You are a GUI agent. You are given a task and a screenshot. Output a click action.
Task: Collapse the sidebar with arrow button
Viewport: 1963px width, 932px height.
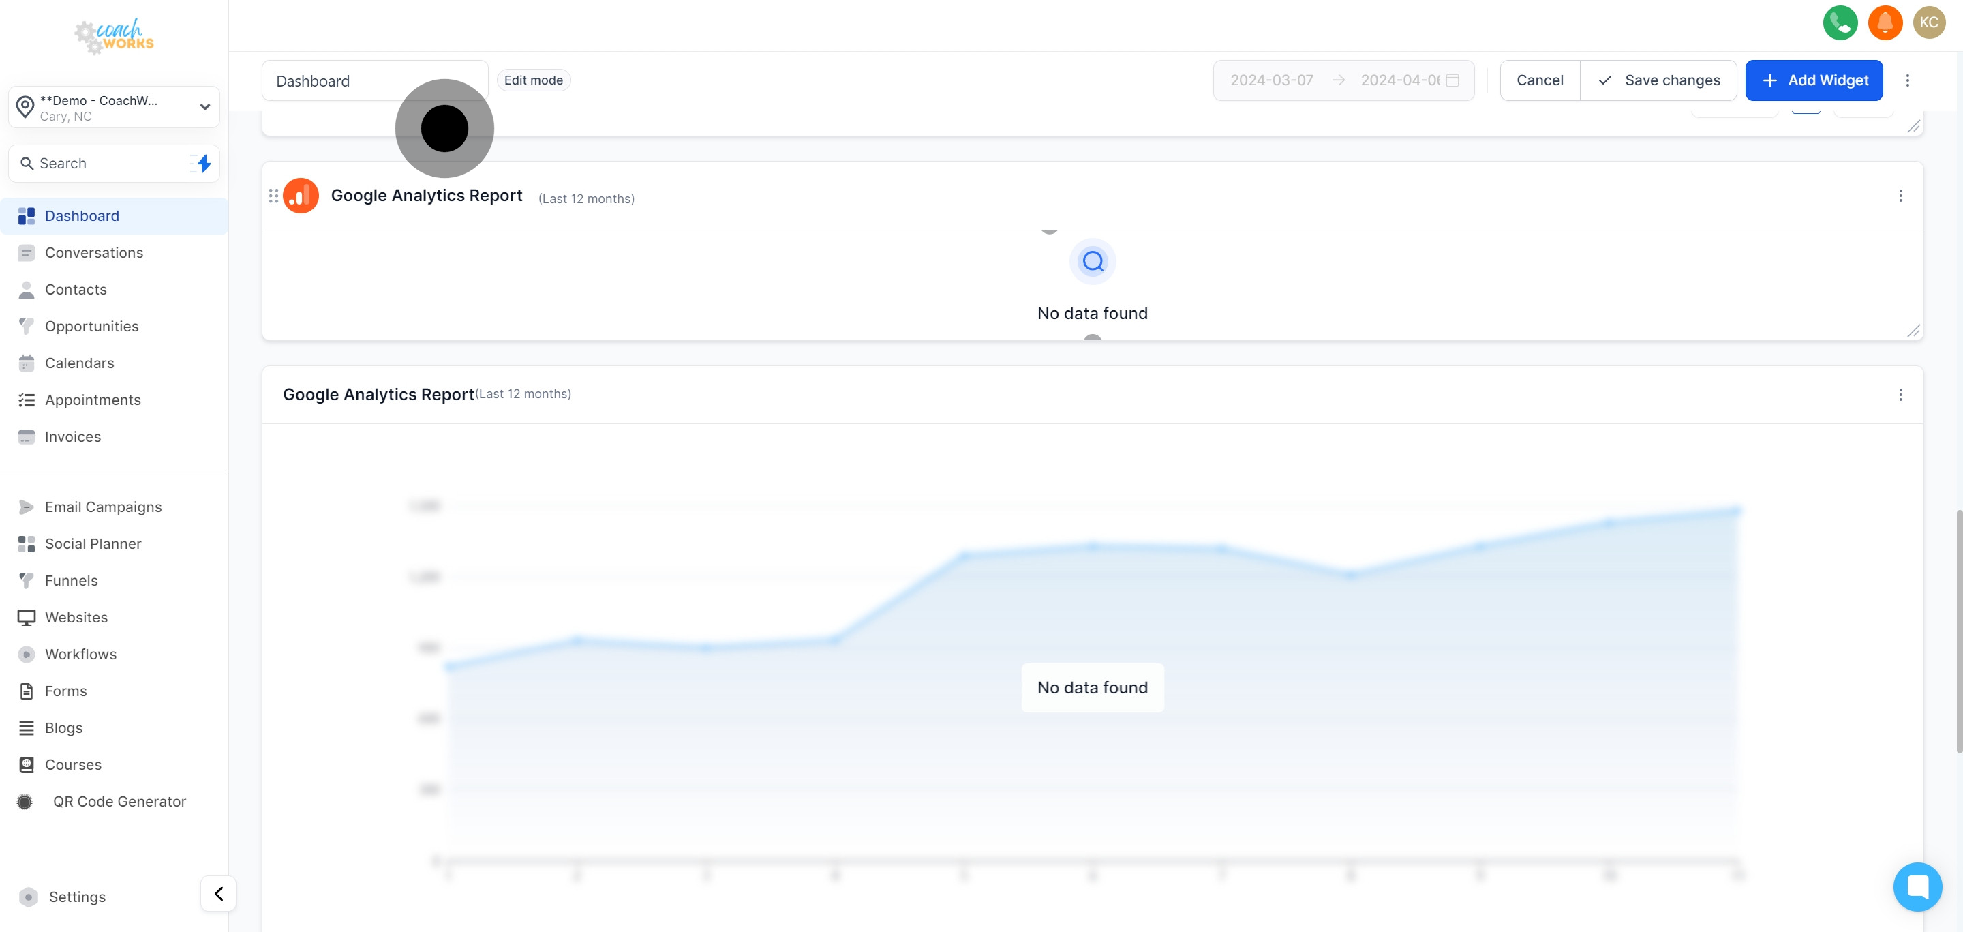pyautogui.click(x=219, y=893)
